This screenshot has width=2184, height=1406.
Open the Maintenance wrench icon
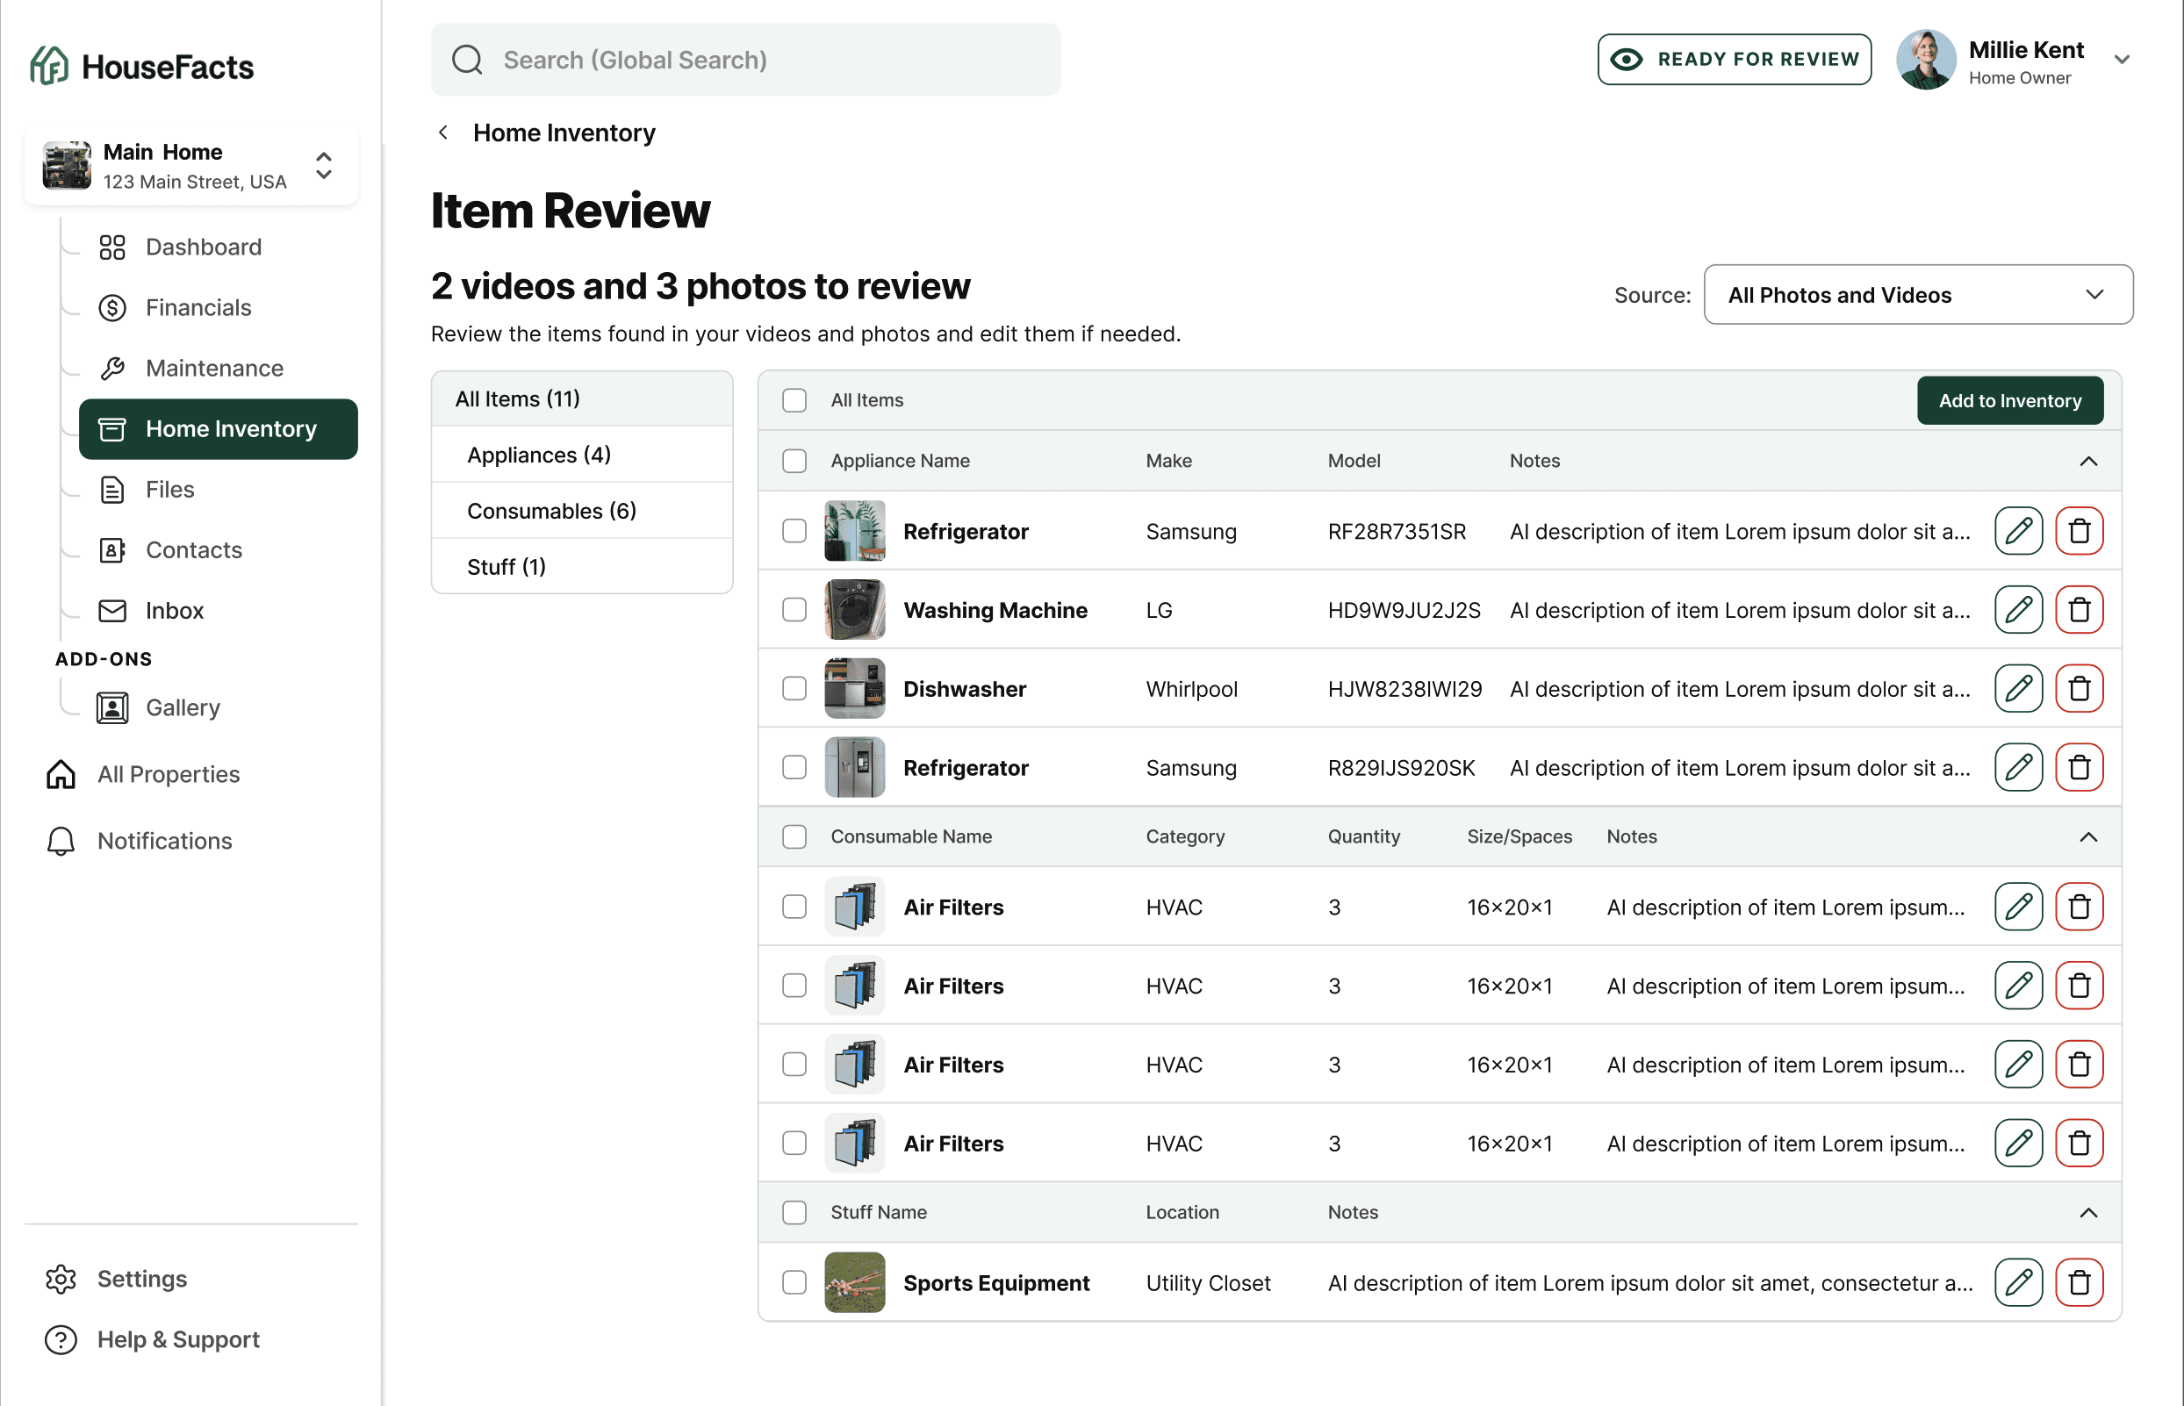coord(111,368)
